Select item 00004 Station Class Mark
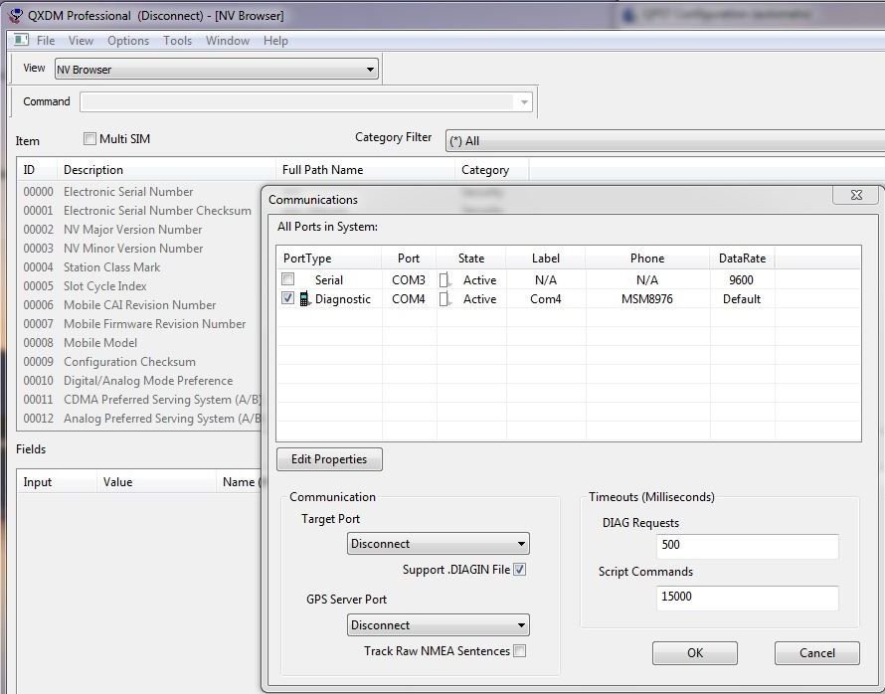The height and width of the screenshot is (694, 885). (x=139, y=267)
